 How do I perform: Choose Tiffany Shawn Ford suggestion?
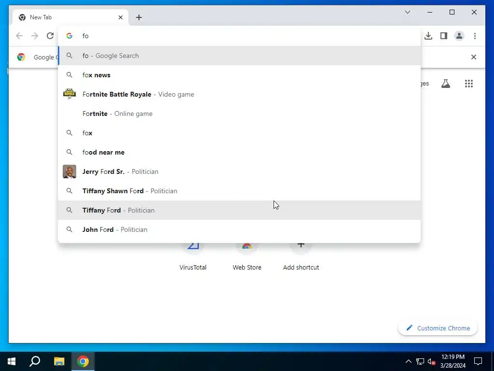(239, 191)
